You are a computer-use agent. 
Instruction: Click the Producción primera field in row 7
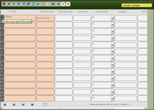tap(45, 58)
